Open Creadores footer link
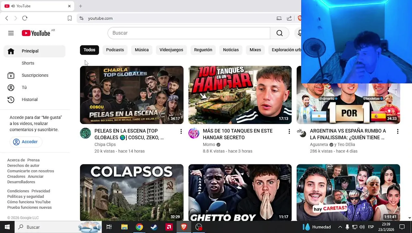This screenshot has width=412, height=233. (x=16, y=177)
